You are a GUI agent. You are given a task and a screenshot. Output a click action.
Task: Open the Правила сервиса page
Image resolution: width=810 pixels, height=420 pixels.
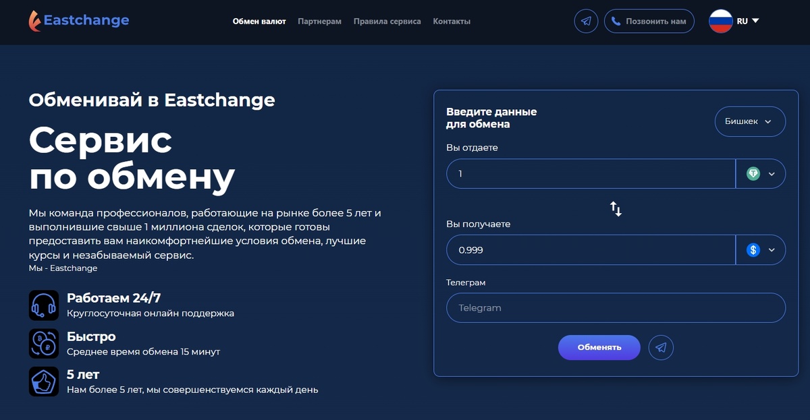(387, 21)
